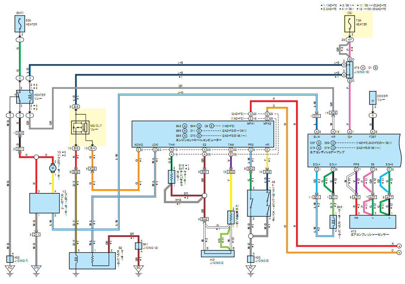Click the PRS terminal label
405x284 pixels.
[x=356, y=164]
